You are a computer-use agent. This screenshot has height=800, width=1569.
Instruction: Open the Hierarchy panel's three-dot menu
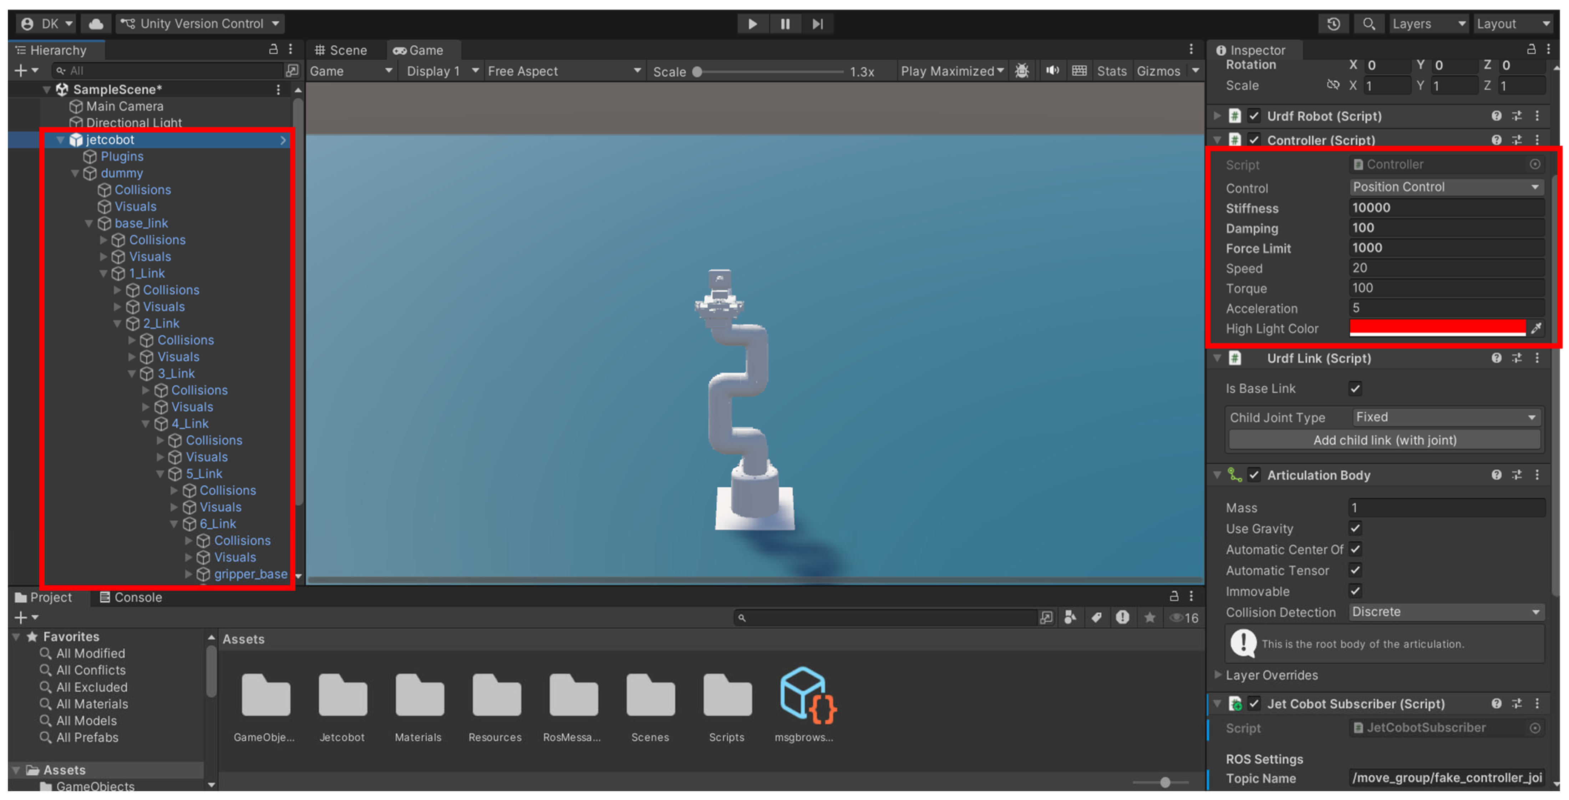[x=290, y=49]
